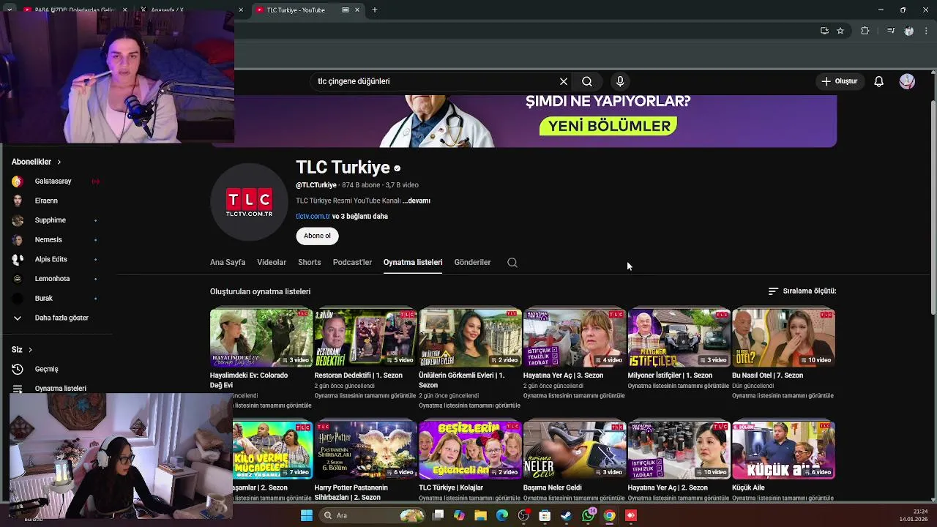Open Steam from the taskbar
The image size is (937, 527).
(x=567, y=515)
